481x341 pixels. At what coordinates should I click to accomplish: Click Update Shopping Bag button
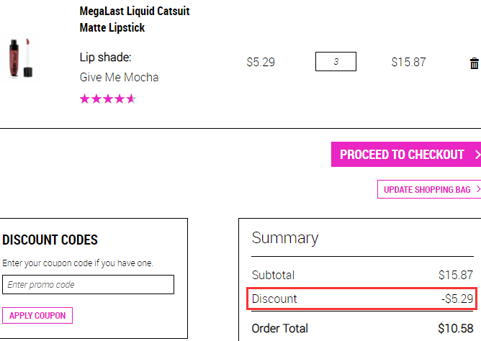pos(429,189)
